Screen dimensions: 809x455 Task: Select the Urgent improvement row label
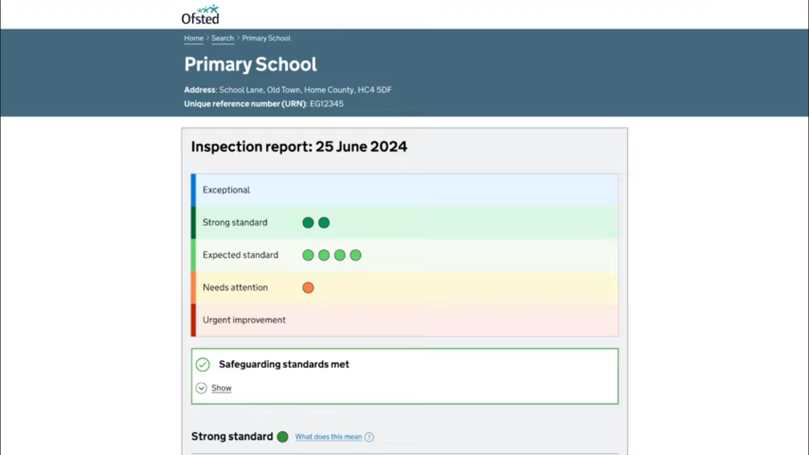(x=244, y=320)
